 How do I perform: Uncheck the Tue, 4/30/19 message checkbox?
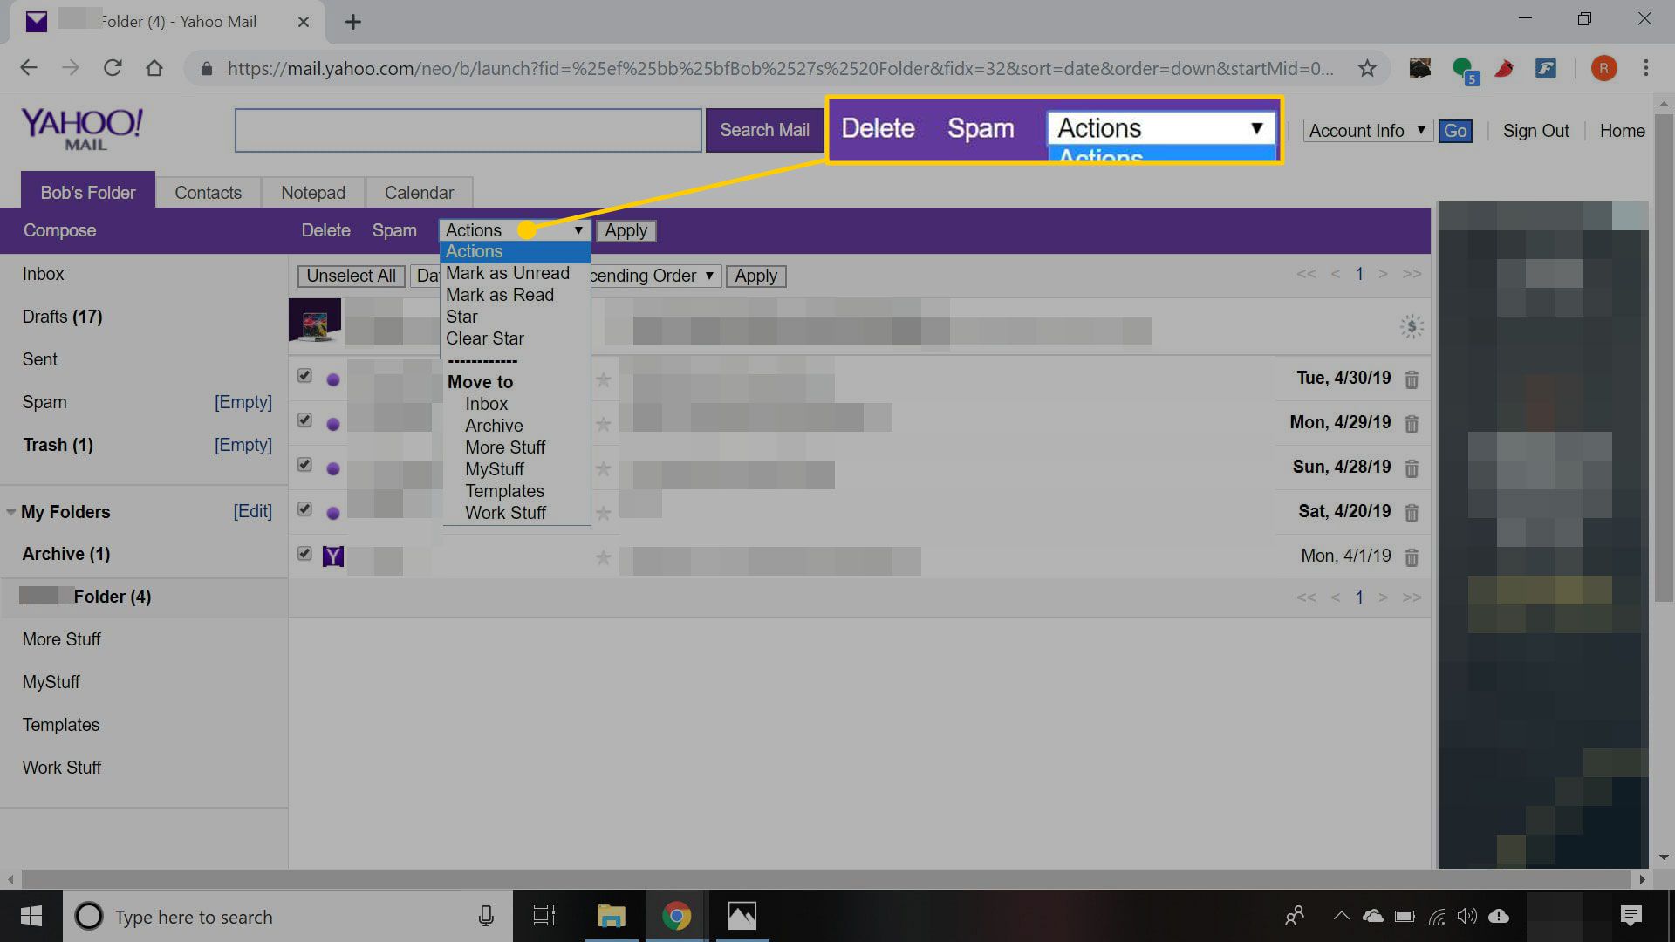304,376
